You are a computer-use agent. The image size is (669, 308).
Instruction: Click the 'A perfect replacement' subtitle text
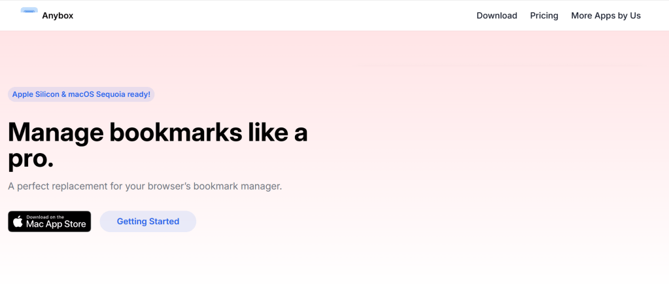click(x=58, y=186)
